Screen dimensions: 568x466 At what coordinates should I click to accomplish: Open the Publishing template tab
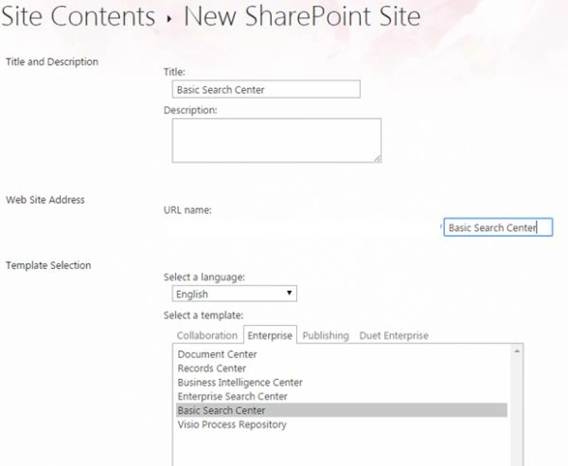326,335
